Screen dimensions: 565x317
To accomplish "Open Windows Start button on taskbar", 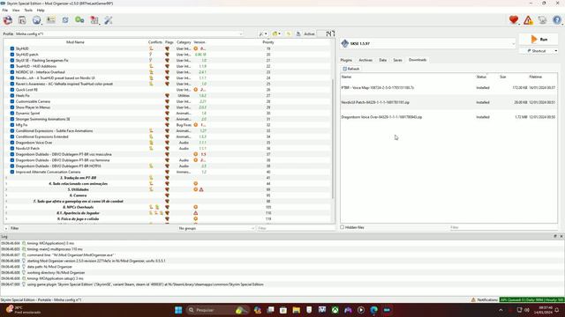I will (x=178, y=310).
